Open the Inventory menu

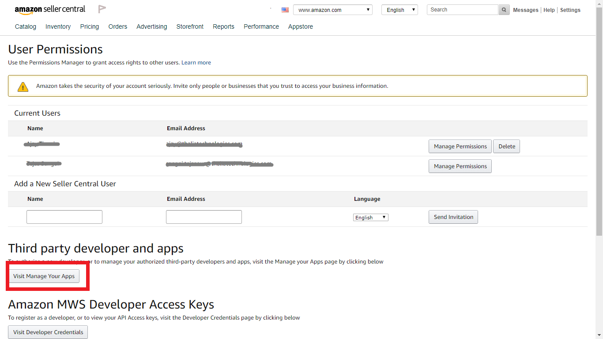pyautogui.click(x=58, y=26)
